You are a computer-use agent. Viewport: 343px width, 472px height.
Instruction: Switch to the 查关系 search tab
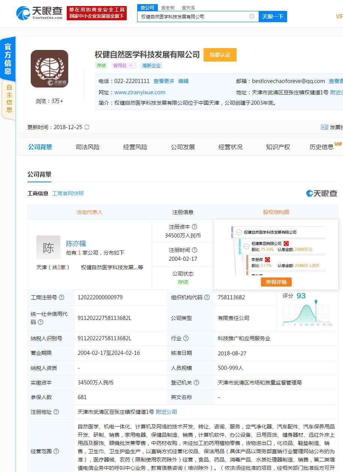(x=189, y=8)
